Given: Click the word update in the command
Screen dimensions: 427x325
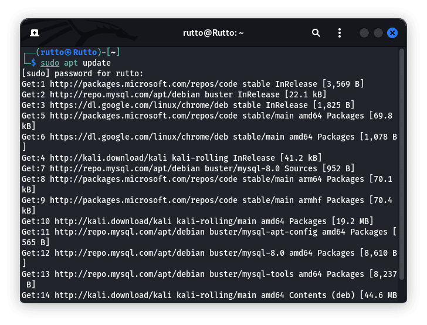Looking at the screenshot, I should click(x=97, y=63).
